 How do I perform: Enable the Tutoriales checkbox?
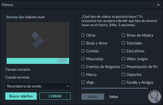(123, 43)
